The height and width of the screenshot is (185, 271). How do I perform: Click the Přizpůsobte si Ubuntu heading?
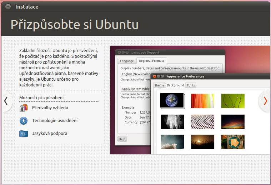click(75, 25)
